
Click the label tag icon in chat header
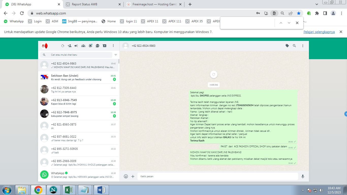287,46
